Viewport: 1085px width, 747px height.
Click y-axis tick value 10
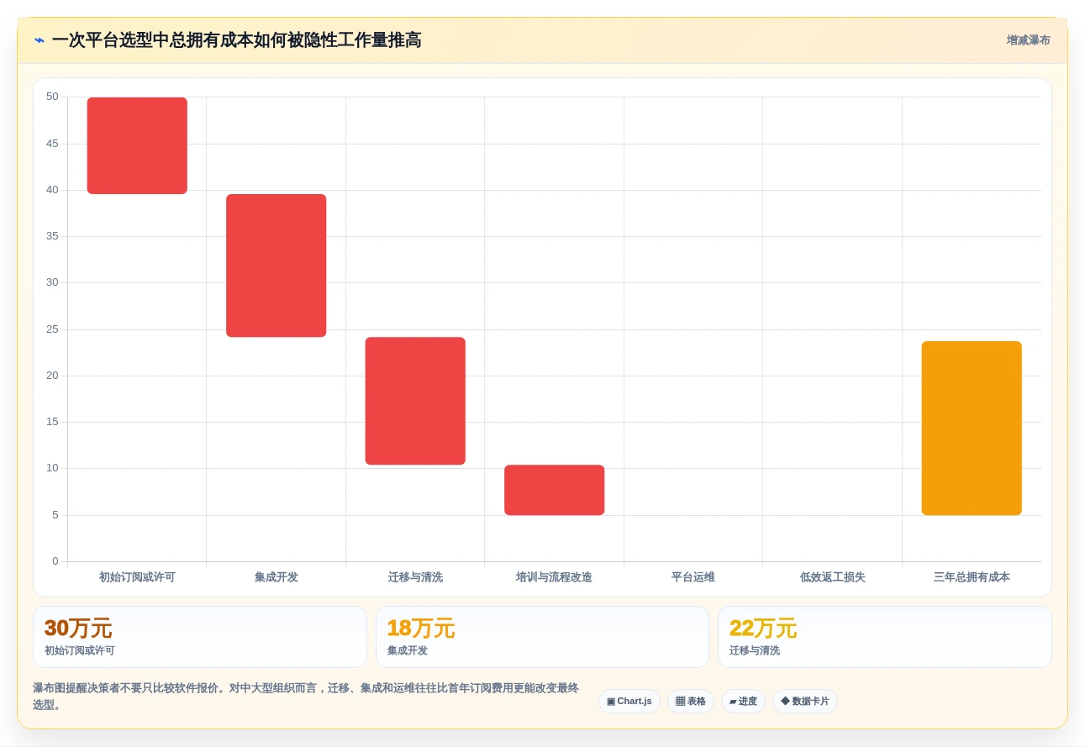[x=52, y=468]
